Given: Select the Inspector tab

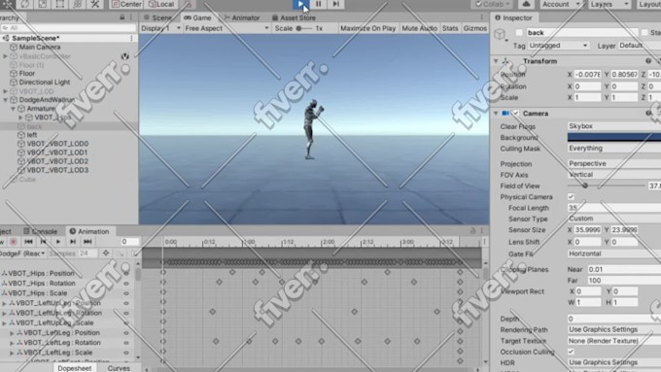Looking at the screenshot, I should click(513, 17).
